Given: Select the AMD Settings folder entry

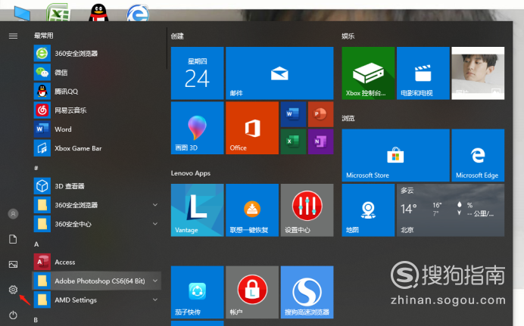Looking at the screenshot, I should (x=97, y=300).
